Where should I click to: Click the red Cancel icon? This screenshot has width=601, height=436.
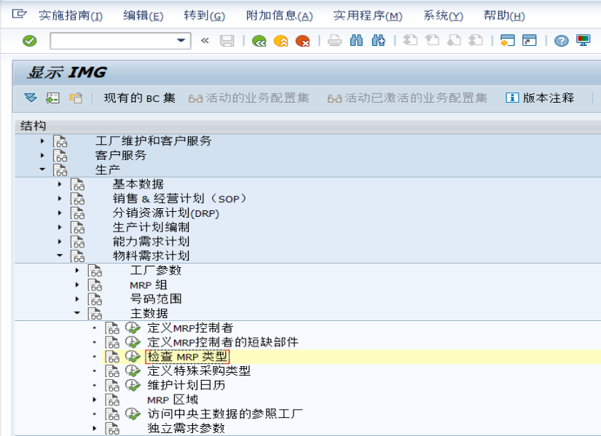pos(303,41)
